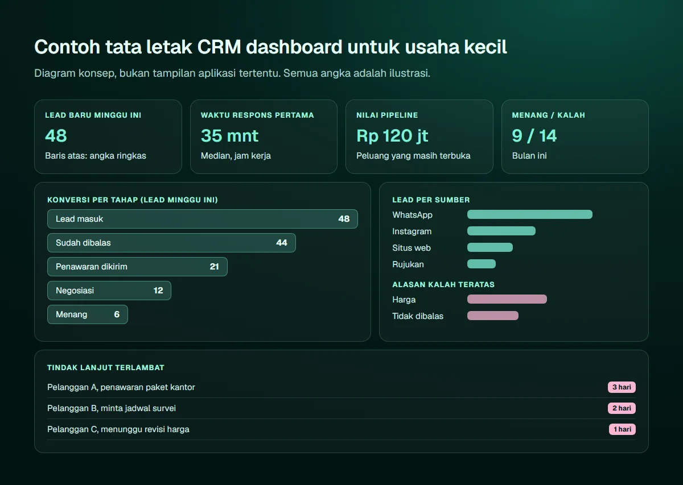
Task: Click the value '48' in lead baru card
Action: coord(56,135)
